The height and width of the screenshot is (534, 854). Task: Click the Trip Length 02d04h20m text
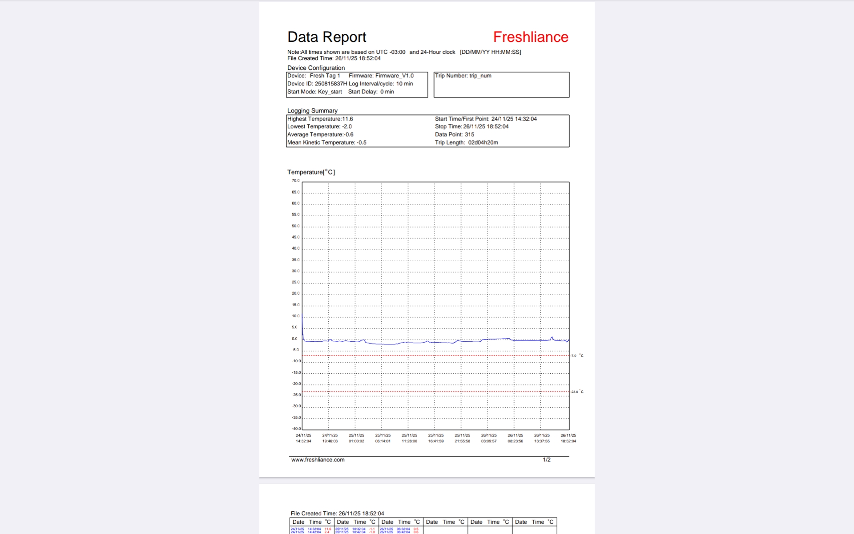(x=466, y=142)
